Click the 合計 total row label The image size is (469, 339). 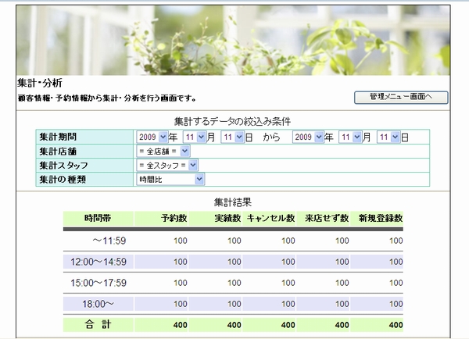point(98,323)
